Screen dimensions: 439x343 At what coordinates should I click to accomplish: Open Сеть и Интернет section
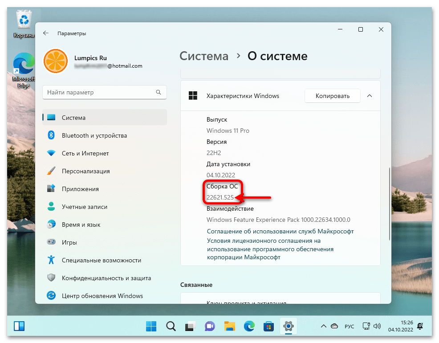(105, 153)
